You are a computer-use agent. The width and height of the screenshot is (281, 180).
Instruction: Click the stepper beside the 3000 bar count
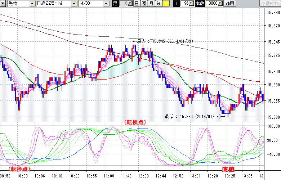(x=220, y=4)
